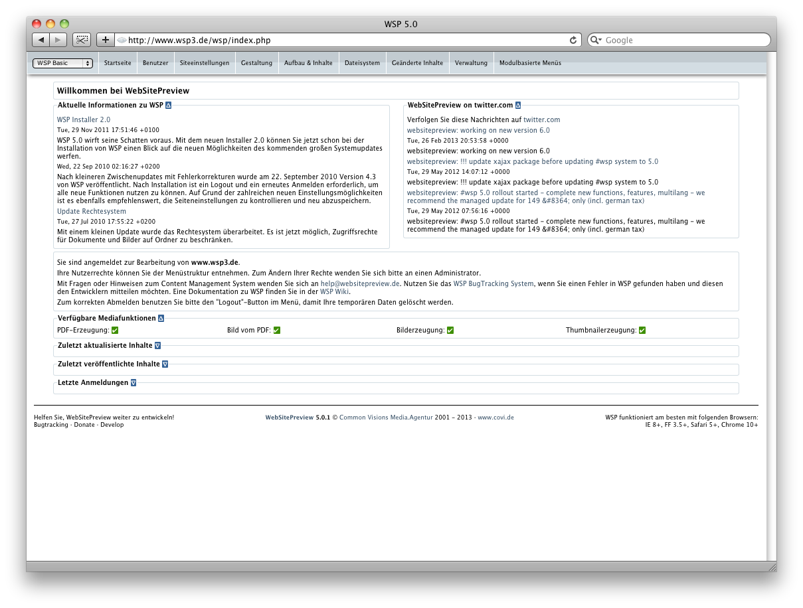Open tweet link '#wsp 5.0 rollout started'

coord(556,196)
